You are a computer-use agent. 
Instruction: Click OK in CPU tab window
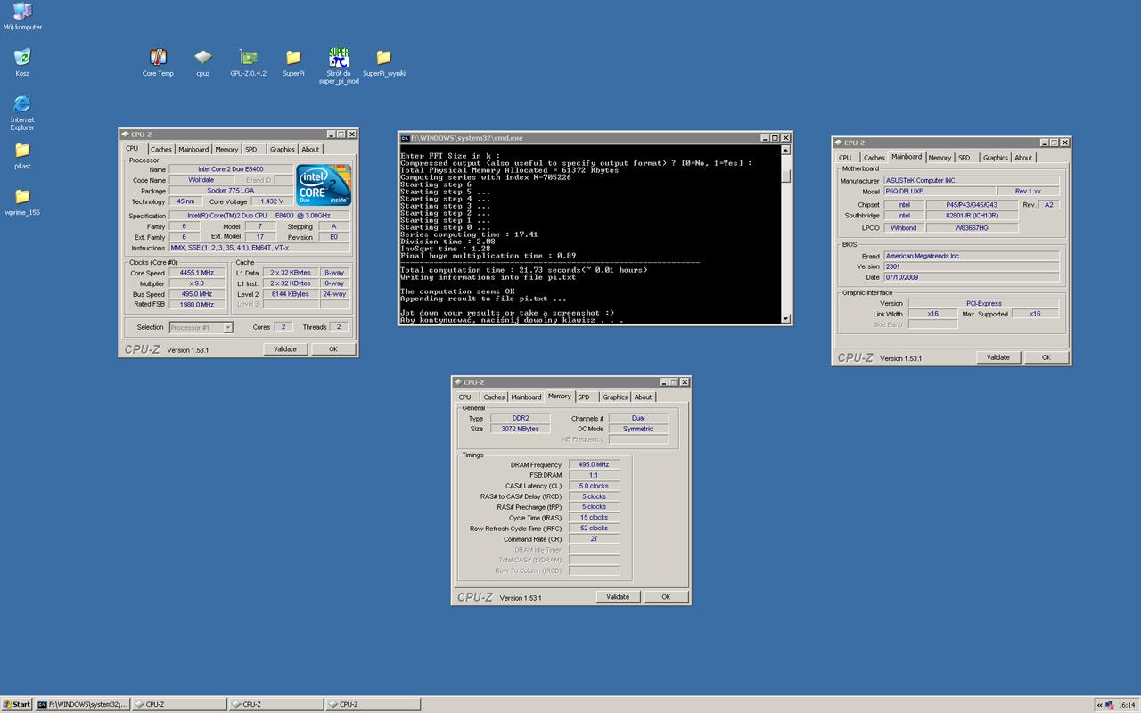pos(333,349)
